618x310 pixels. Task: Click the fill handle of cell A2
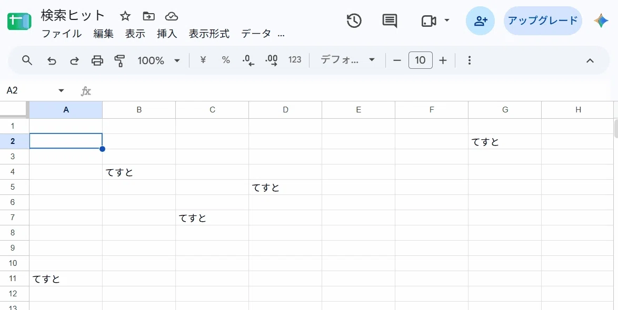pos(103,149)
